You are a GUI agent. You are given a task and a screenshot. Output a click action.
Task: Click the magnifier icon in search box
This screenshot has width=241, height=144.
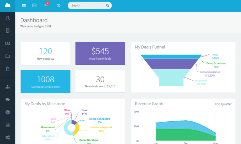pos(107,5)
